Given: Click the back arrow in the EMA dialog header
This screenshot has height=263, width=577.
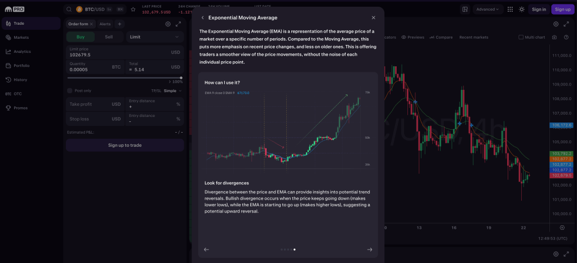Looking at the screenshot, I should coord(203,18).
